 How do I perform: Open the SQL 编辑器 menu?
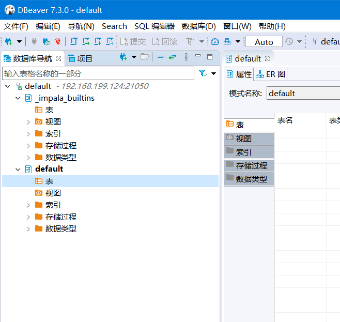(x=154, y=26)
